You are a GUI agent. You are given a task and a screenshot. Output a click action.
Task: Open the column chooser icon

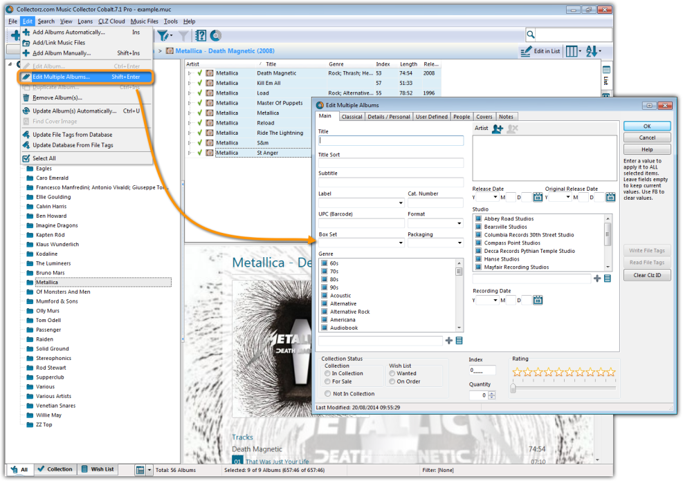pos(572,52)
